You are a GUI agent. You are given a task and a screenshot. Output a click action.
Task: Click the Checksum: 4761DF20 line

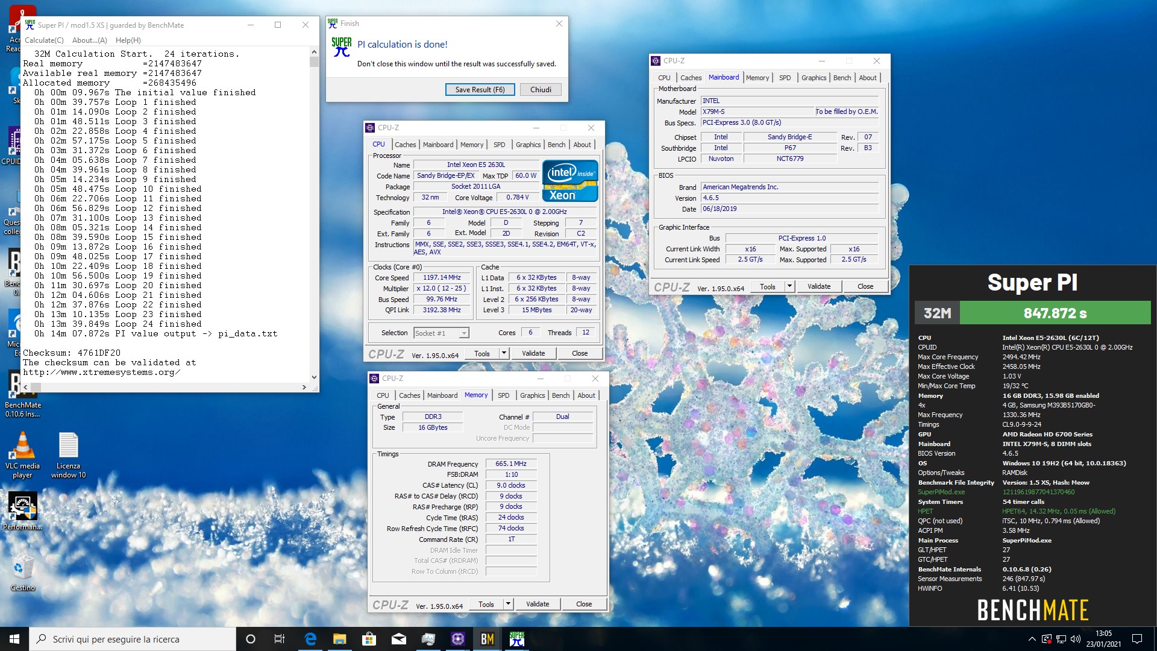[72, 353]
